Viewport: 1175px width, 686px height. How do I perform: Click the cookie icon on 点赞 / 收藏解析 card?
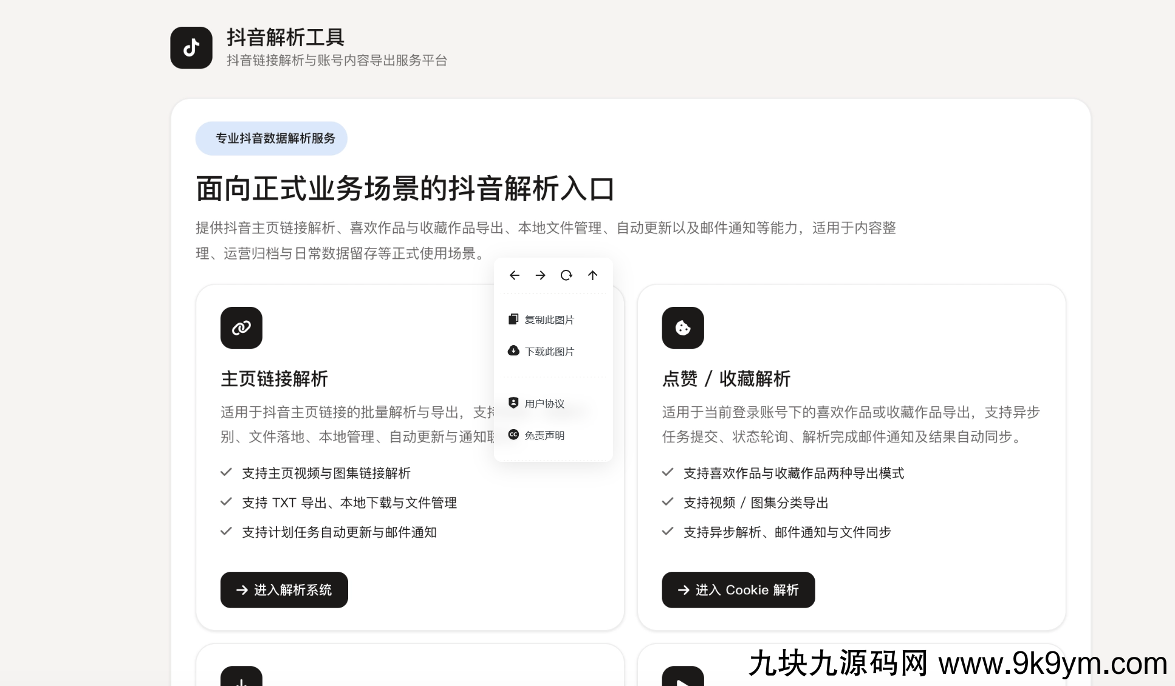[683, 328]
